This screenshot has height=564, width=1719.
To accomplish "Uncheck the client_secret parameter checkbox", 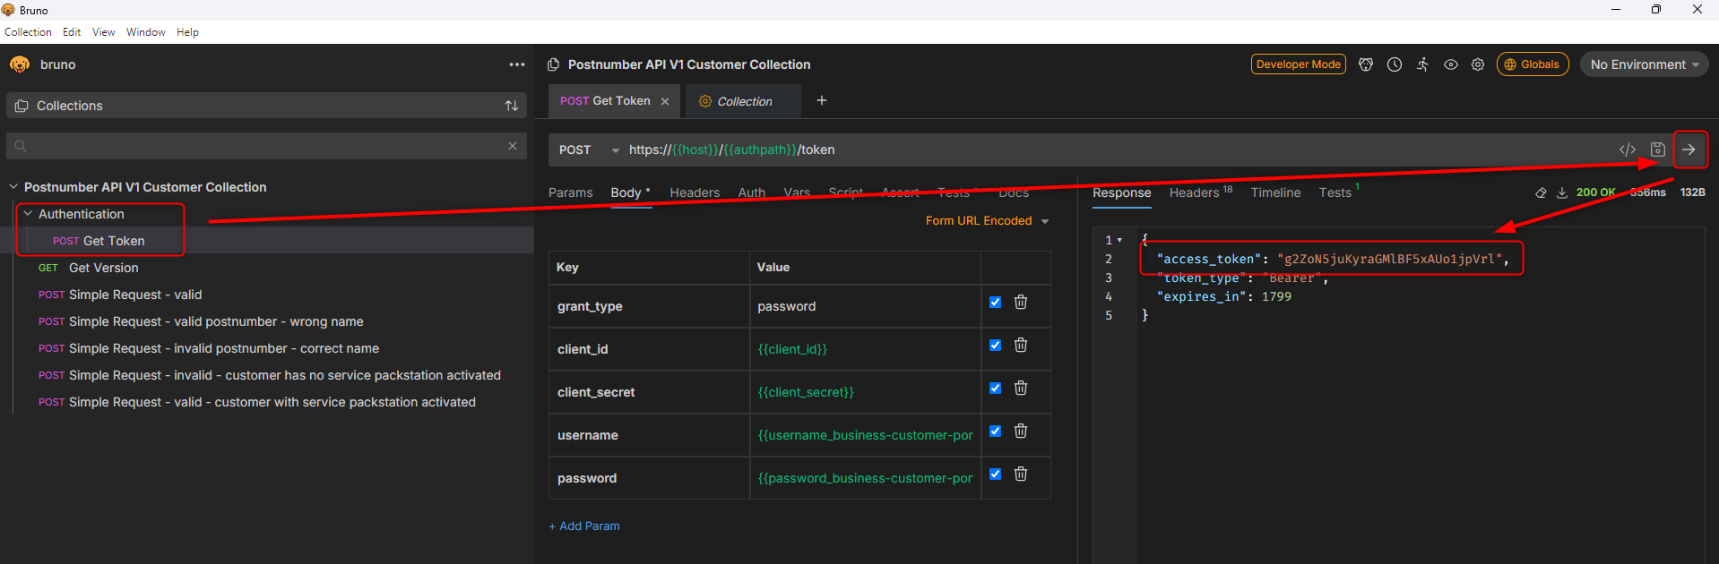I will tap(995, 389).
